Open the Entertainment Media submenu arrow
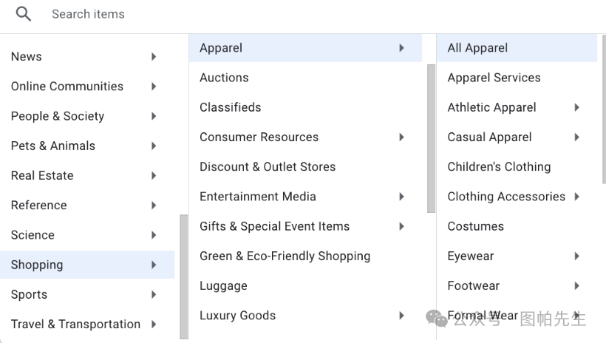606x343 pixels. (401, 197)
